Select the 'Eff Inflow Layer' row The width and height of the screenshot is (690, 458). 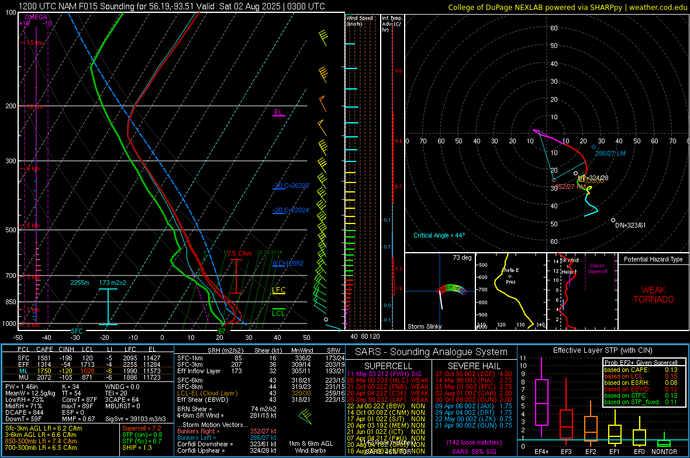coord(261,371)
